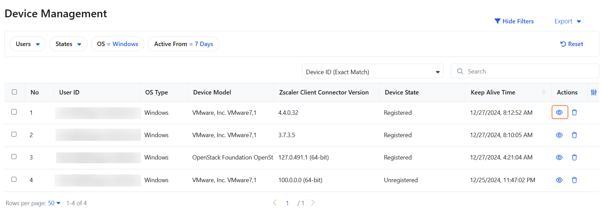Viewport: 602px width, 214px height.
Task: Sort by Keep Alive Time
Action: 543,92
